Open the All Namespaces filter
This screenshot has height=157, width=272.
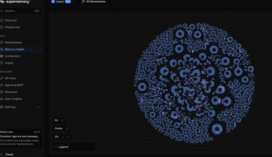93,2
